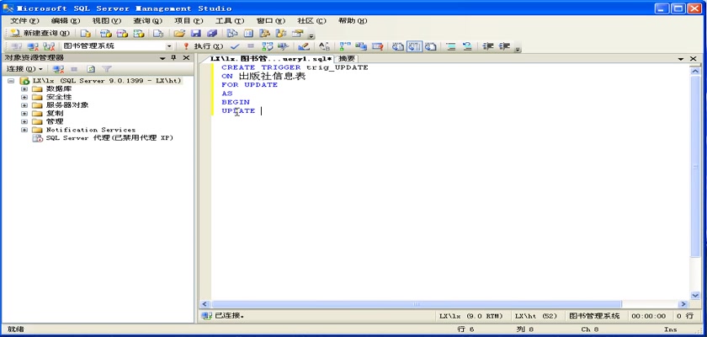Open the Object Explorer window position dropdown
Image resolution: width=707 pixels, height=337 pixels.
pyautogui.click(x=162, y=58)
